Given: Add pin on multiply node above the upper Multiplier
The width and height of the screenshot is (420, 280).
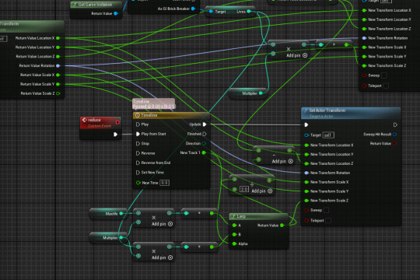Looking at the screenshot, I should 297,55.
